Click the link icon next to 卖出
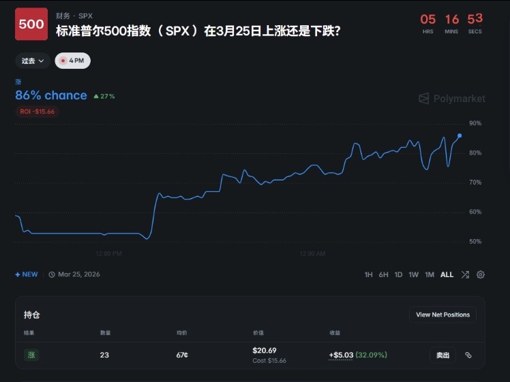This screenshot has height=382, width=510. 468,355
